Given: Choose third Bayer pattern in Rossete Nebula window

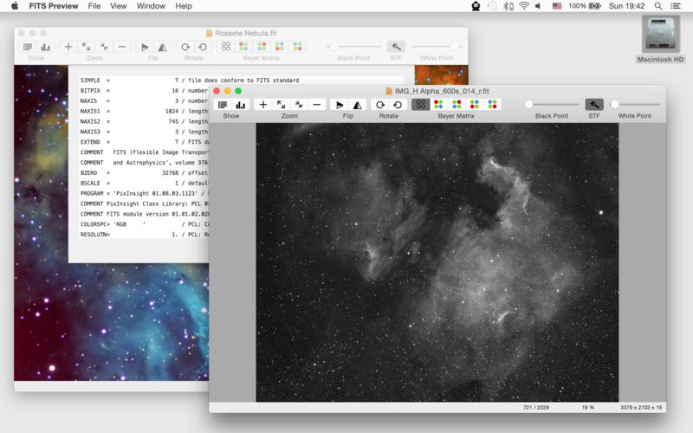Looking at the screenshot, I should [x=262, y=47].
